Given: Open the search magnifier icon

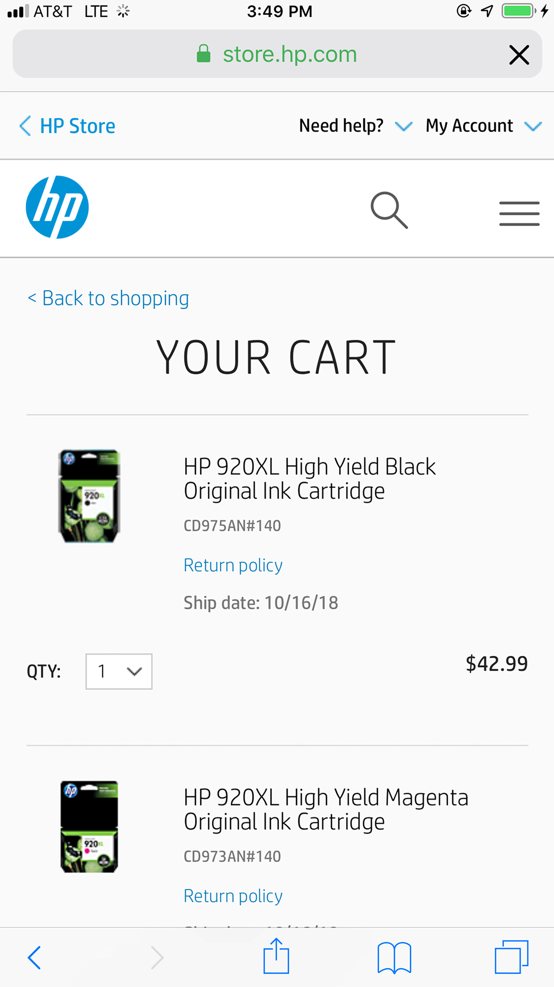Looking at the screenshot, I should coord(389,210).
